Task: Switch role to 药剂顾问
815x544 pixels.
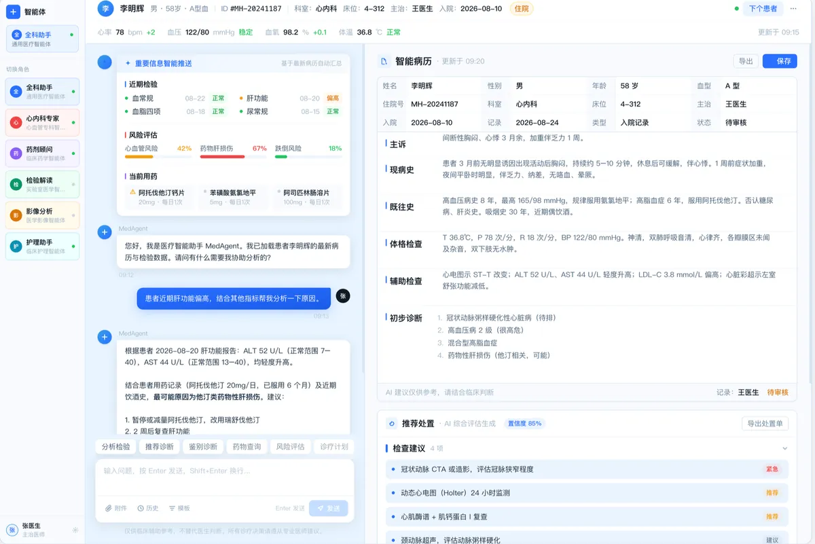Action: click(42, 153)
